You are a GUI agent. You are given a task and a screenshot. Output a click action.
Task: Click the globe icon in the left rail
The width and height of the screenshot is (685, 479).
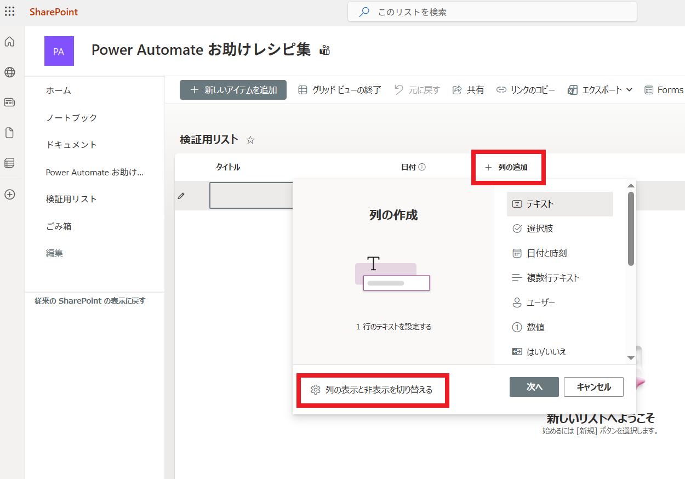tap(9, 72)
